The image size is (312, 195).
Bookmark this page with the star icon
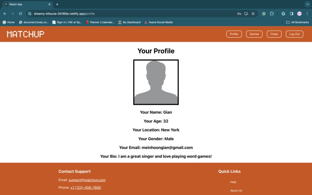253,14
